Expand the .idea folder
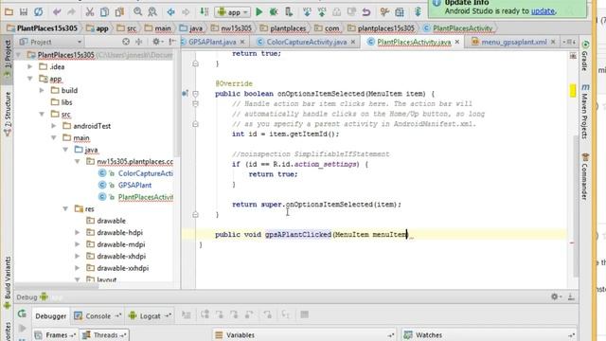 coord(29,66)
